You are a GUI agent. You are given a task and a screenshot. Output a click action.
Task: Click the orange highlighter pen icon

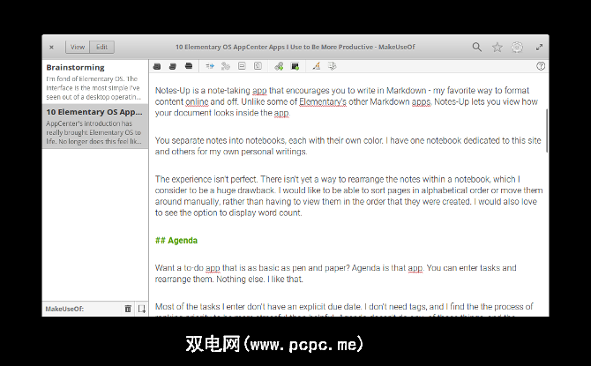[317, 66]
